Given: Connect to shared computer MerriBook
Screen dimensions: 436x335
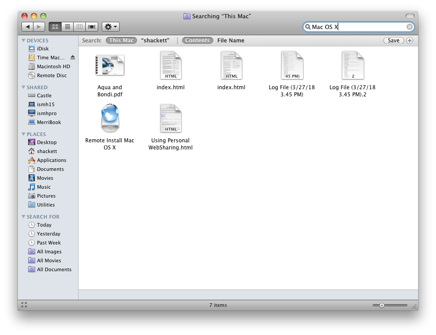Looking at the screenshot, I should coord(48,122).
